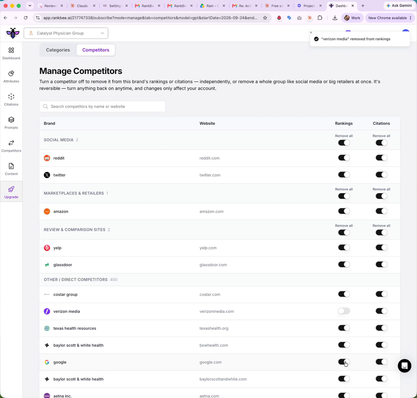The image size is (417, 398).
Task: Toggle Social Media Remove all rankings
Action: click(344, 143)
